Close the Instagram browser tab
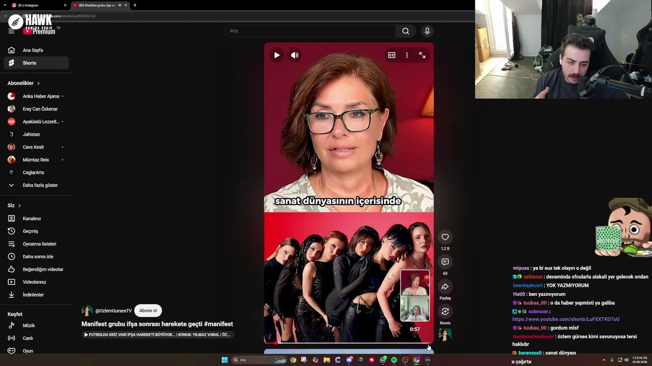This screenshot has height=366, width=652. (65, 5)
